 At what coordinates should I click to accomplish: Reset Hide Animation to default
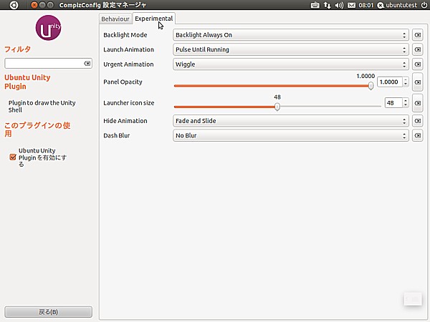[418, 121]
